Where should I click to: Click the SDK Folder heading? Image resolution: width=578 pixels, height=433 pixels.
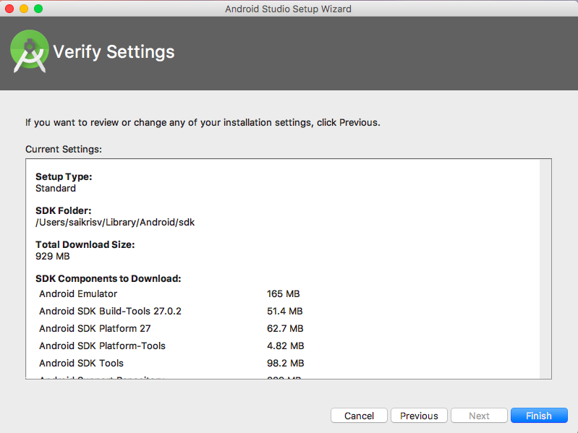[x=64, y=210]
